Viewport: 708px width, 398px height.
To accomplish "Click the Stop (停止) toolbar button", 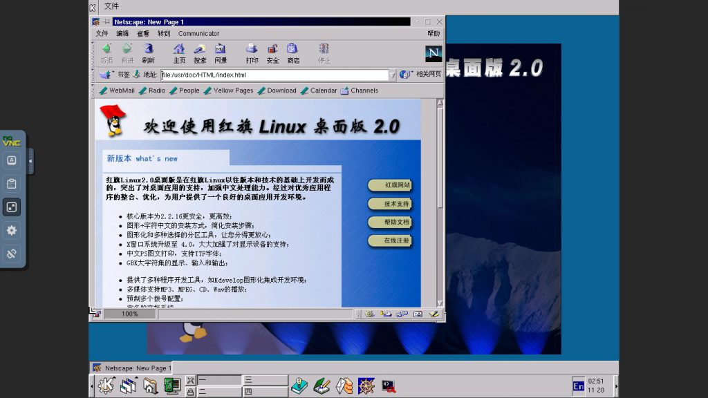I will tap(324, 53).
